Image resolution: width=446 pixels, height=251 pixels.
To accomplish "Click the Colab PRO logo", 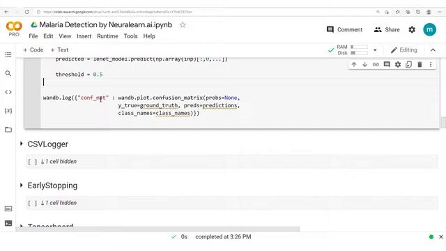I will click(x=14, y=29).
